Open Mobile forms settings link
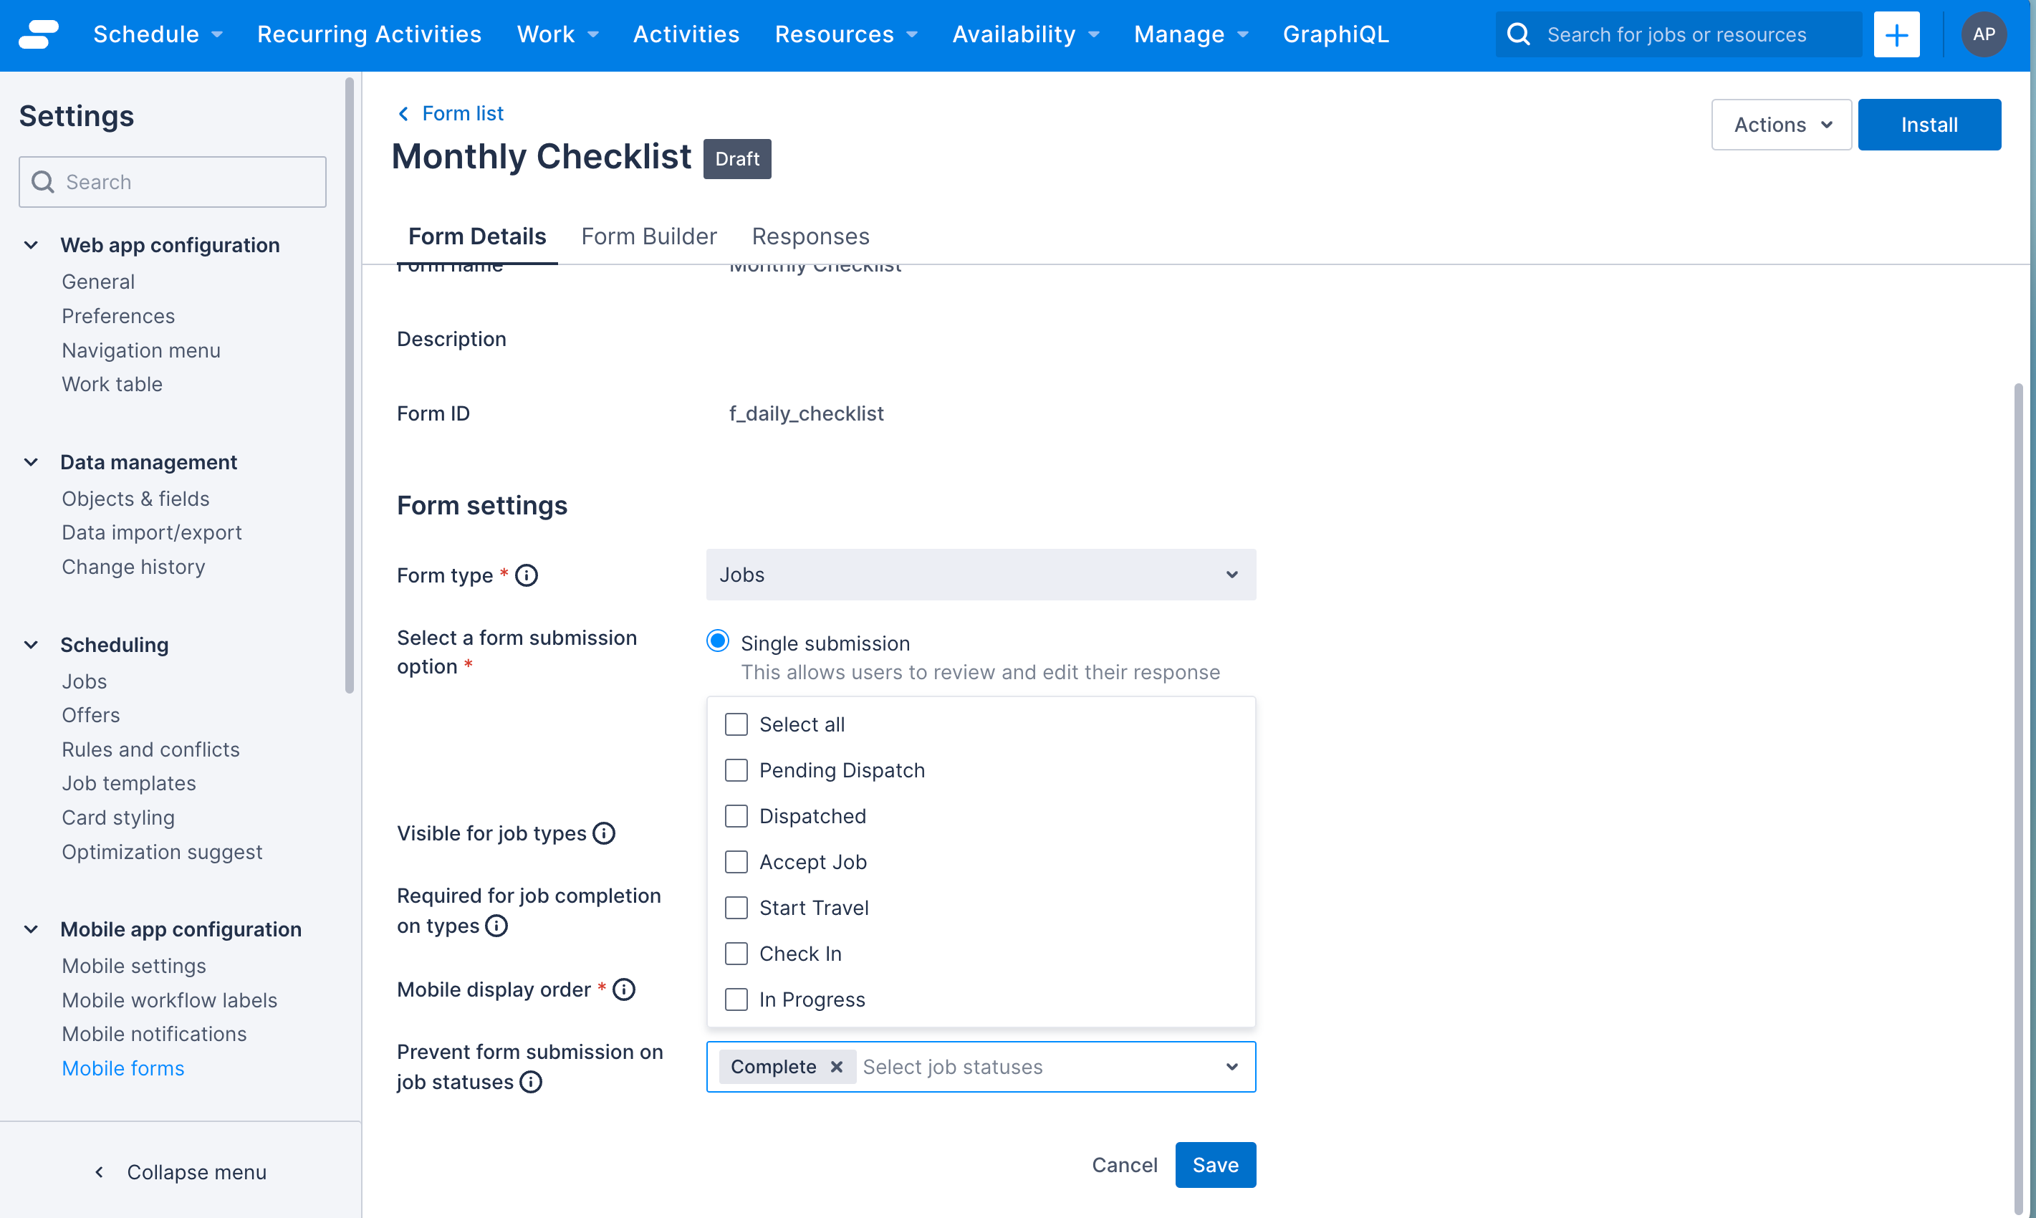 tap(123, 1069)
